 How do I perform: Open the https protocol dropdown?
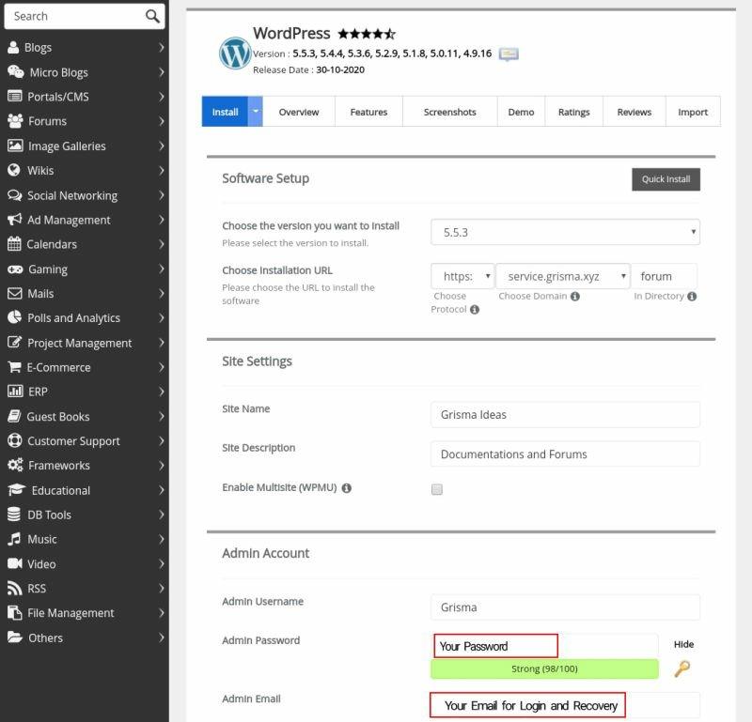click(x=462, y=276)
